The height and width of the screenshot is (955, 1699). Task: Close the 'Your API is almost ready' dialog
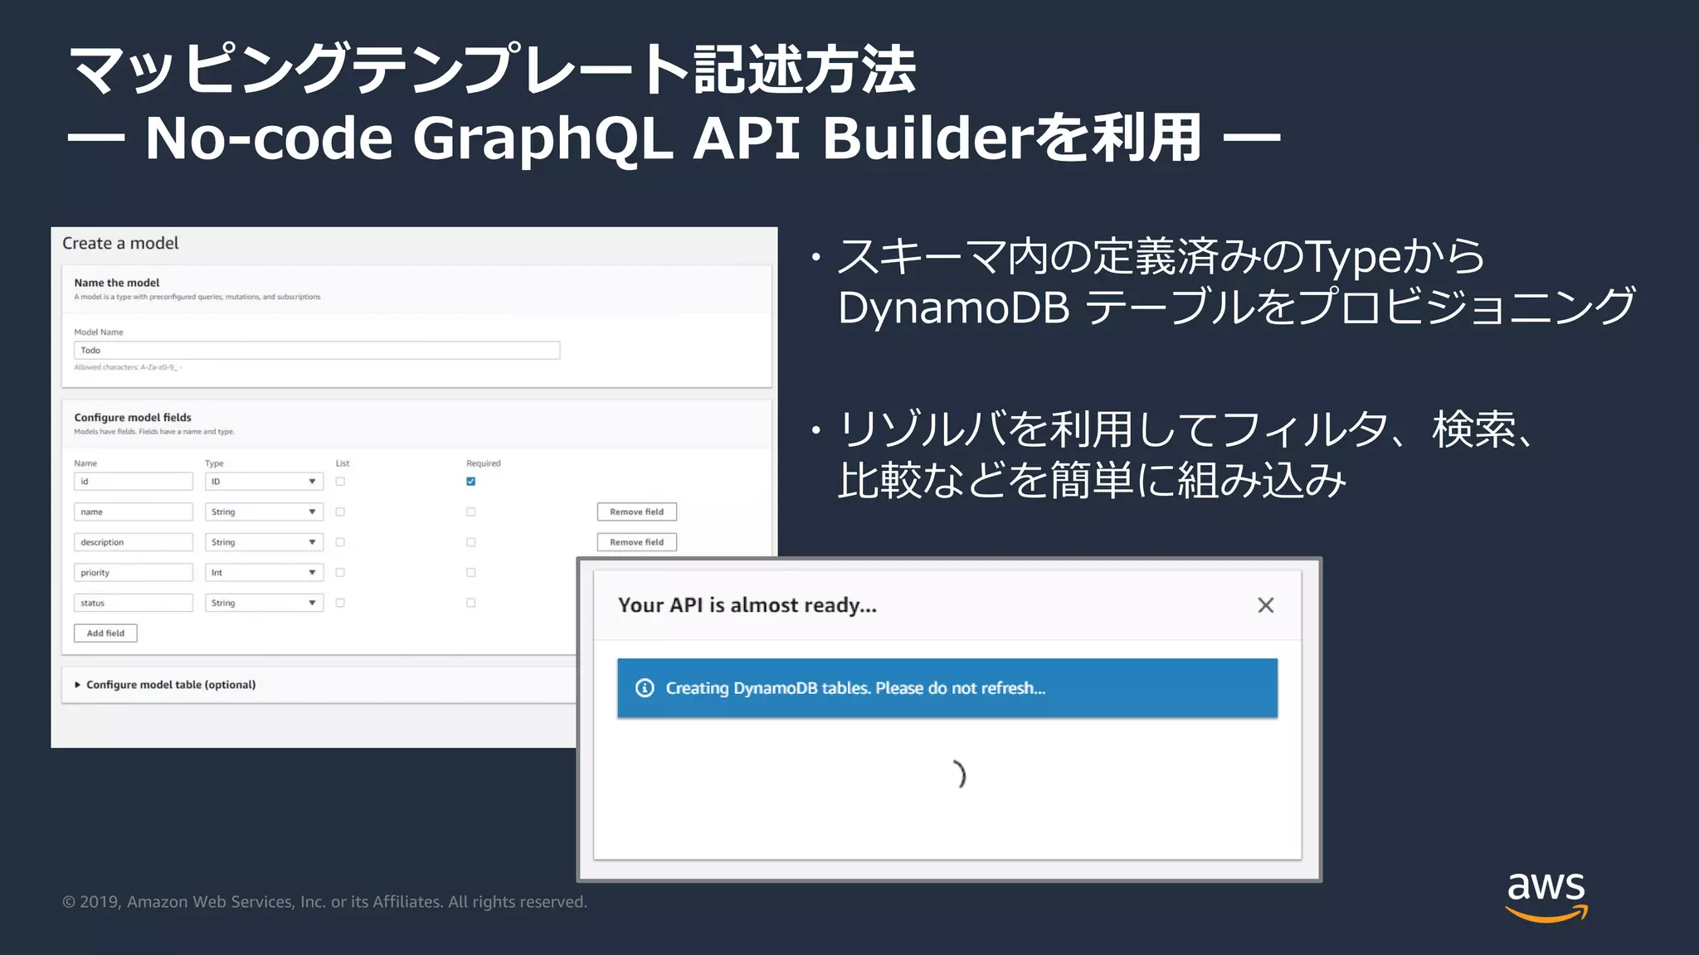[x=1265, y=605]
